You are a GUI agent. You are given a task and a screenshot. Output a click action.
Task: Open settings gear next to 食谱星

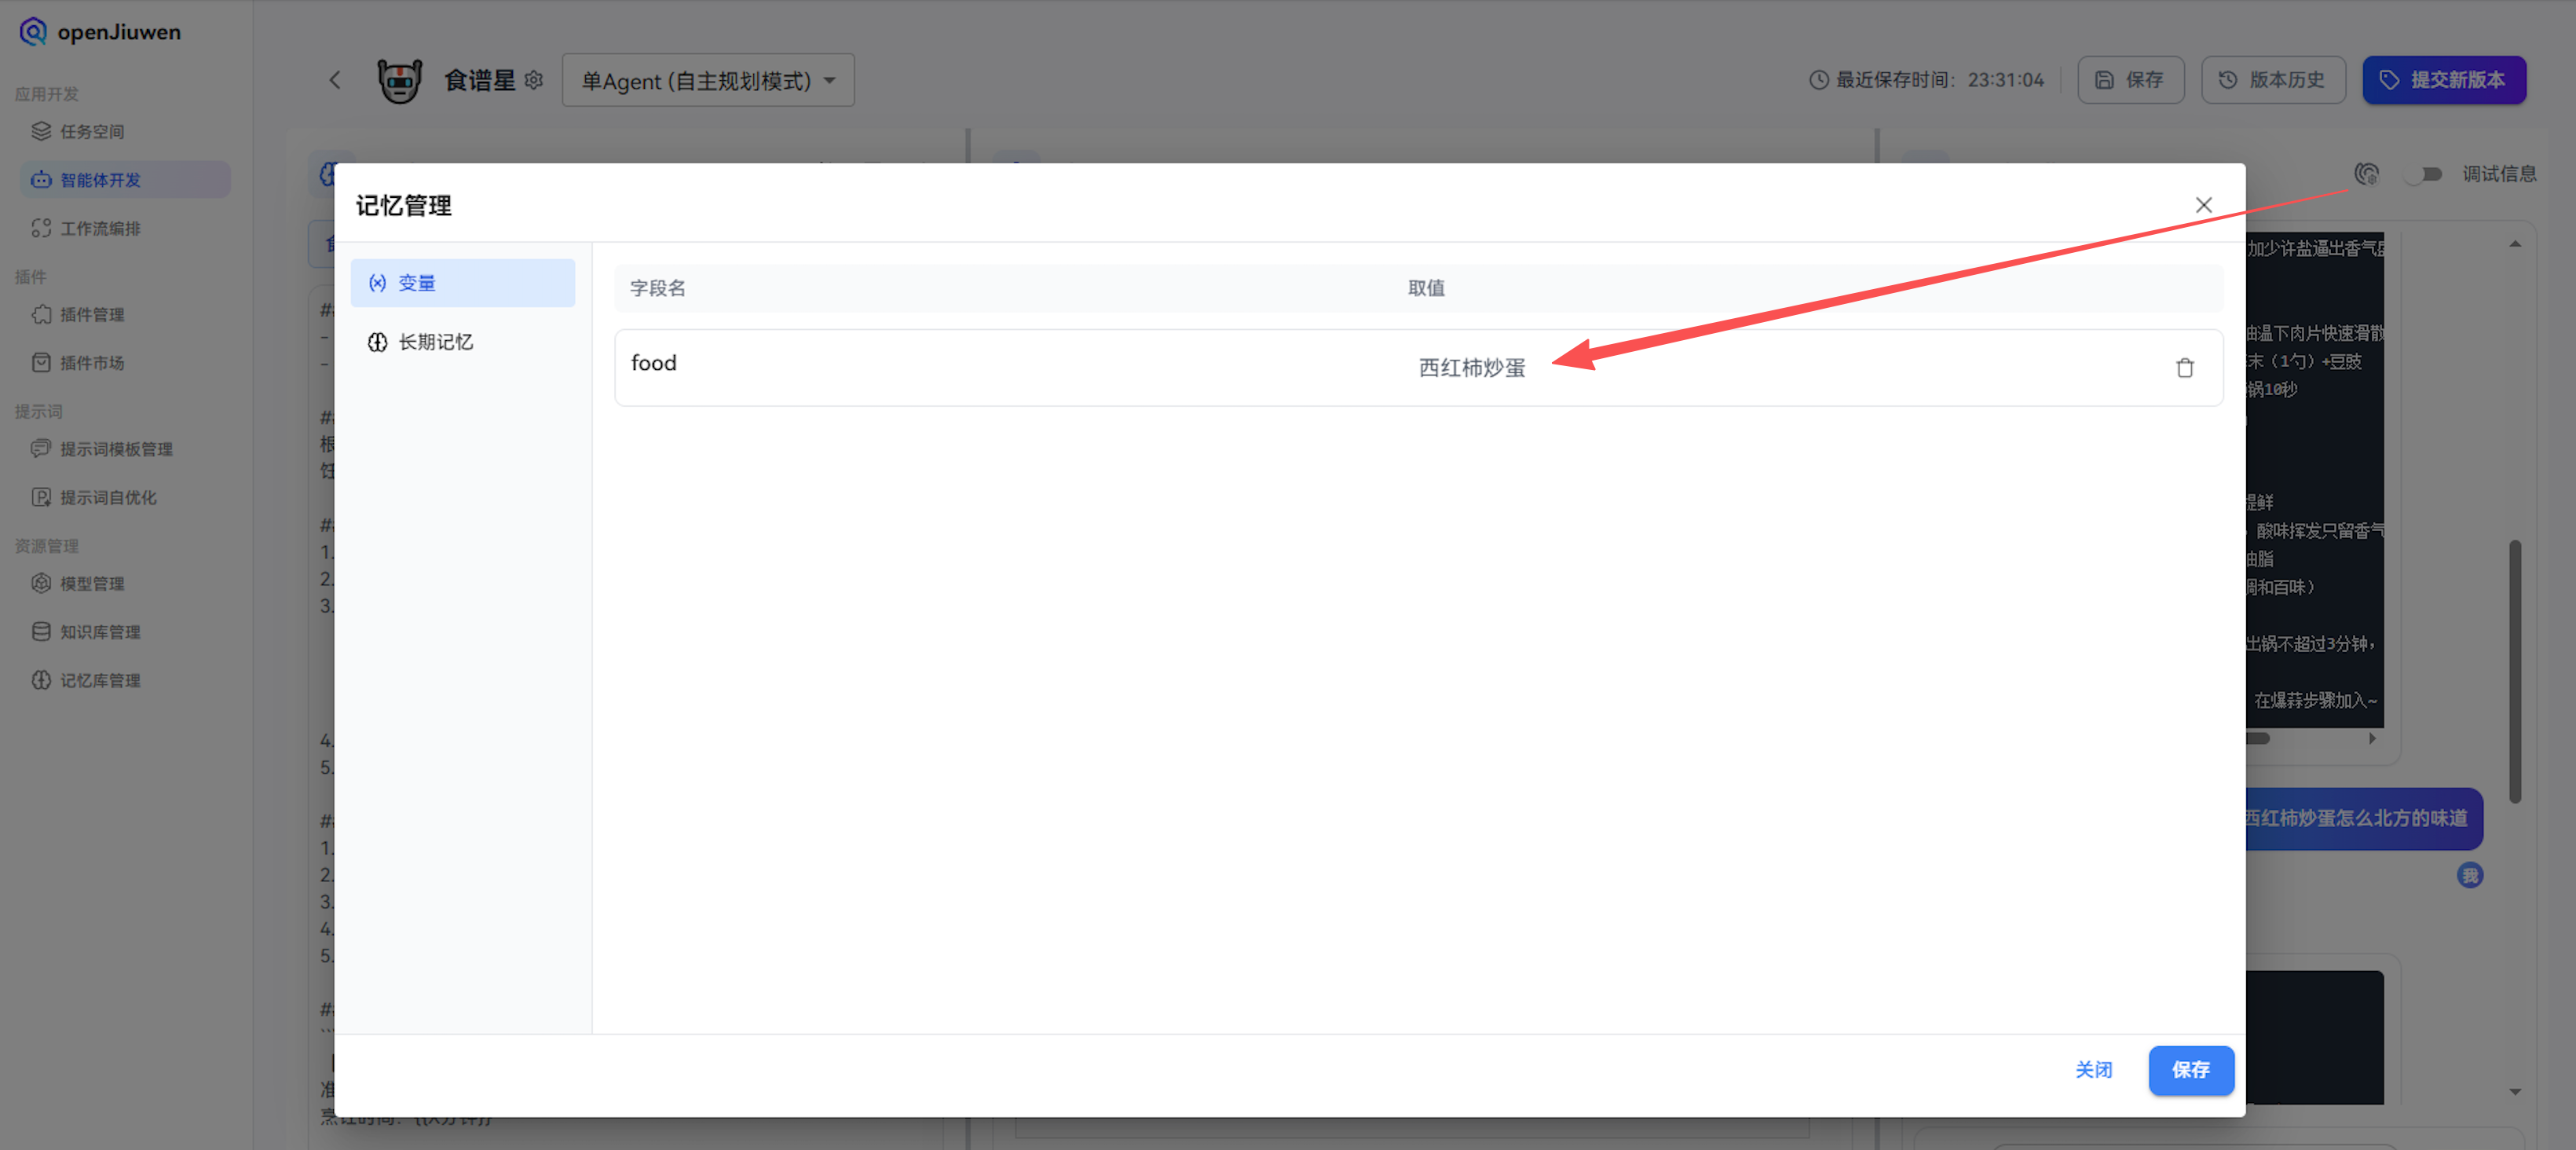[x=534, y=80]
